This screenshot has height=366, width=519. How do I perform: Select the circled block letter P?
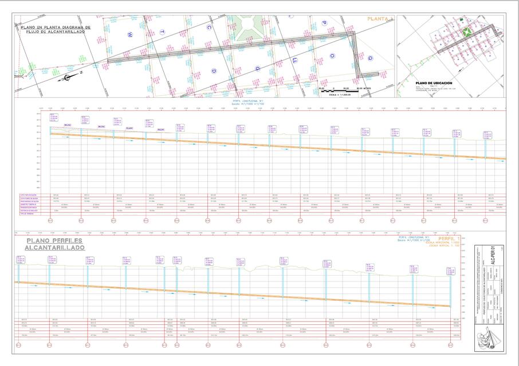click(x=324, y=23)
